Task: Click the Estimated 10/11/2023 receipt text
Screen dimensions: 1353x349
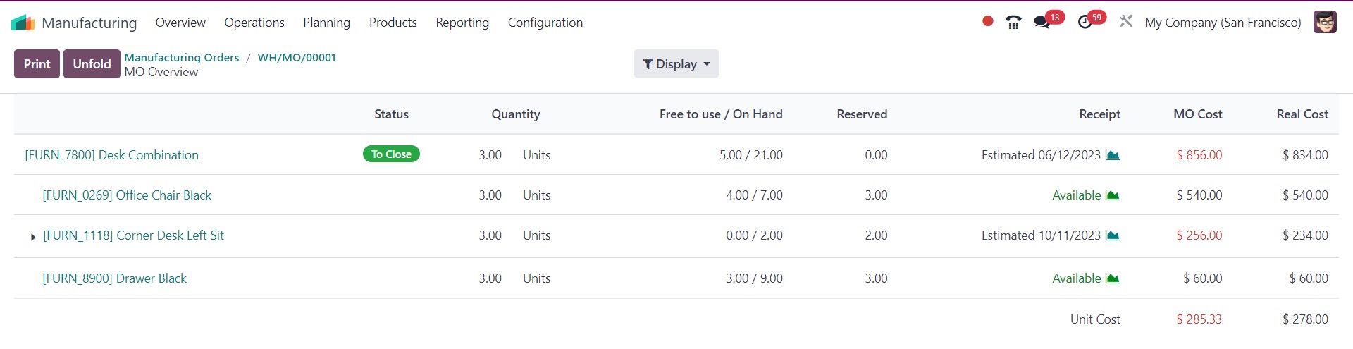Action: click(x=1041, y=235)
